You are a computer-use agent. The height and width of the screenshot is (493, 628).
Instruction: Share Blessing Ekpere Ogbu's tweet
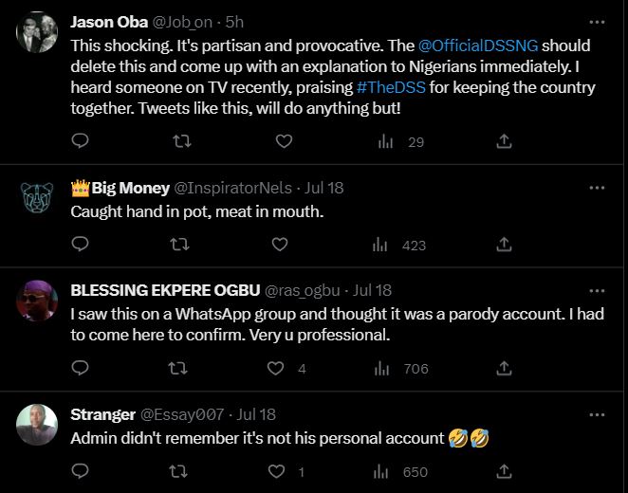(x=505, y=368)
